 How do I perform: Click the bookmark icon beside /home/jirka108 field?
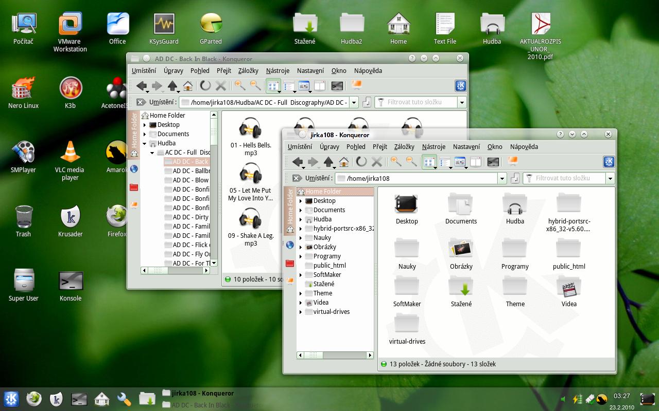[x=515, y=178]
